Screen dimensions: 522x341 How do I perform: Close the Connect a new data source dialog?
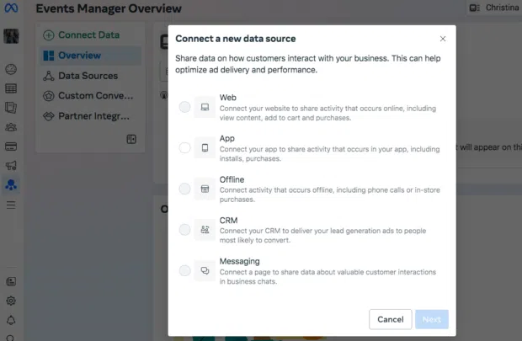tap(443, 39)
